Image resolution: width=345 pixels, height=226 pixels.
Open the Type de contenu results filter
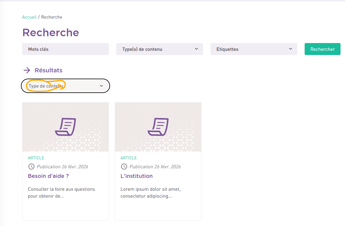65,86
